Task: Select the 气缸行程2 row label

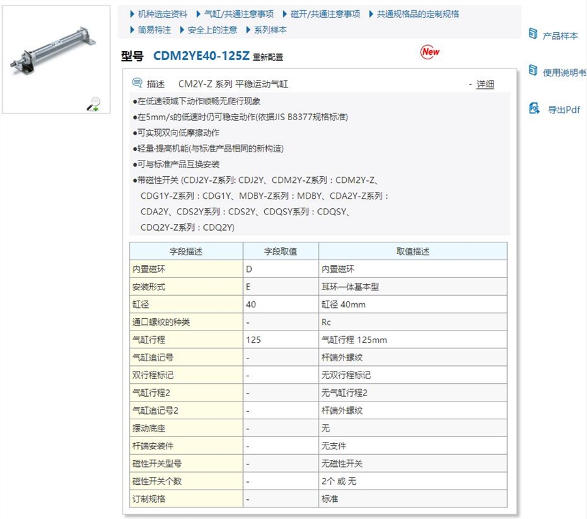Action: tap(186, 393)
